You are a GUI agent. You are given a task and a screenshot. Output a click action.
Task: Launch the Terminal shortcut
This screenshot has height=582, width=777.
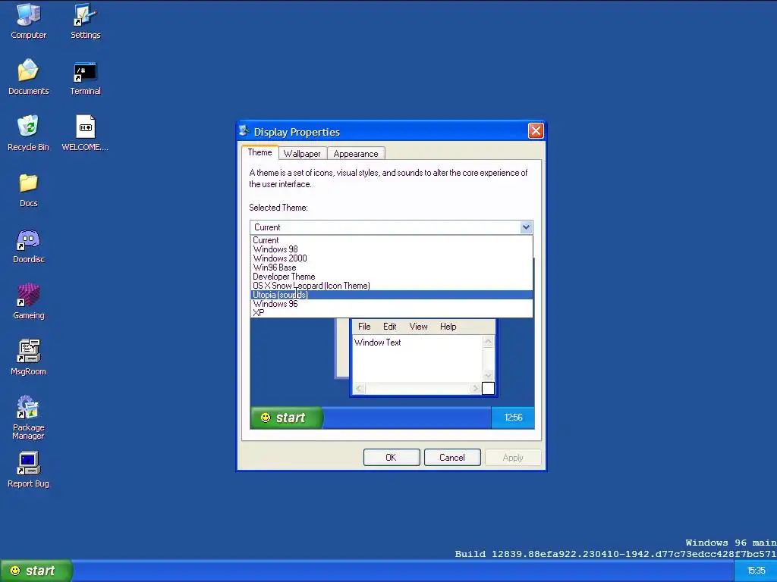(85, 77)
